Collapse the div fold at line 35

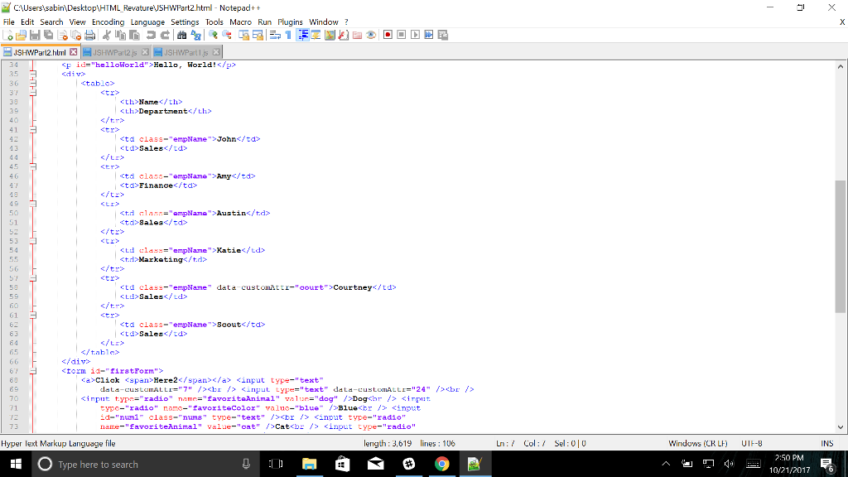[33, 74]
